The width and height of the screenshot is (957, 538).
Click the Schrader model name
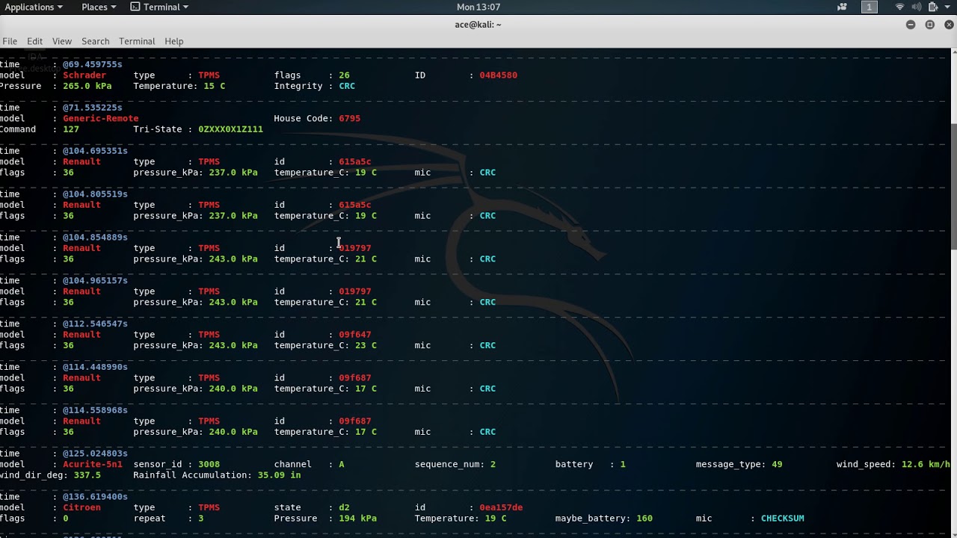tap(84, 75)
